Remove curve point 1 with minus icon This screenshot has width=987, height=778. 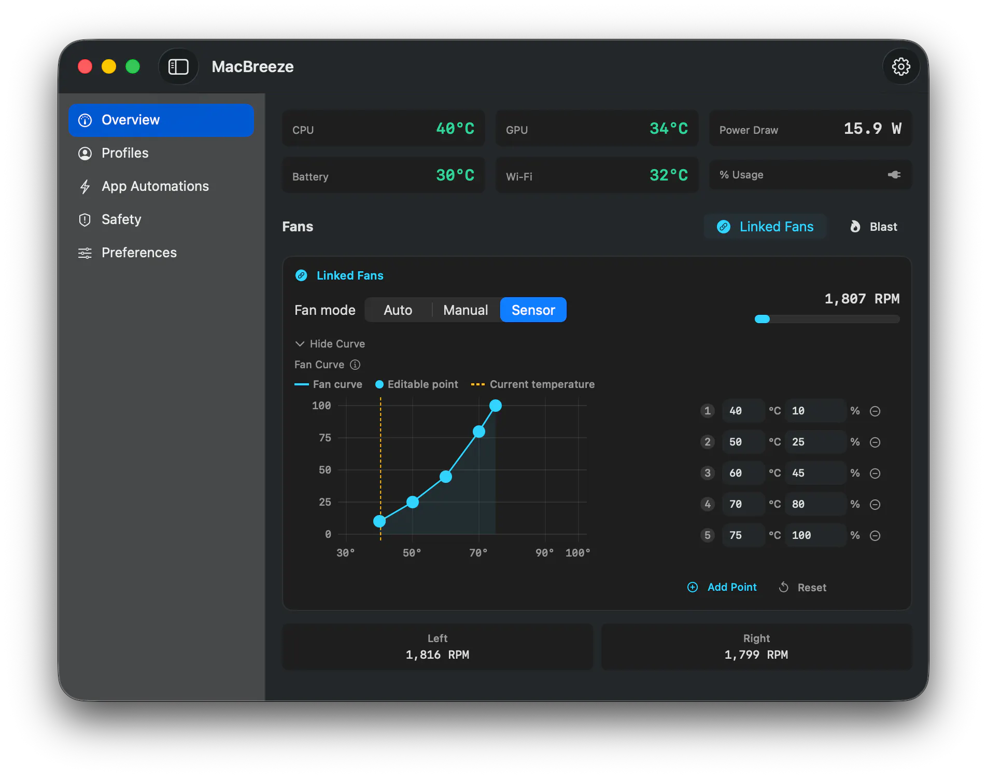[x=875, y=411]
